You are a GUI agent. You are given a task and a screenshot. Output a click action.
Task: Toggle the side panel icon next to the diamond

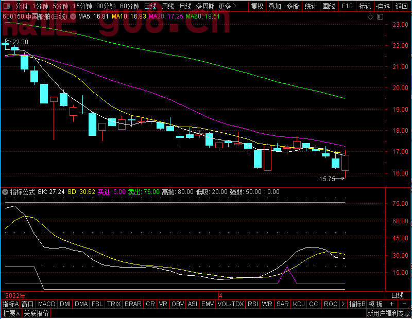pyautogui.click(x=380, y=17)
